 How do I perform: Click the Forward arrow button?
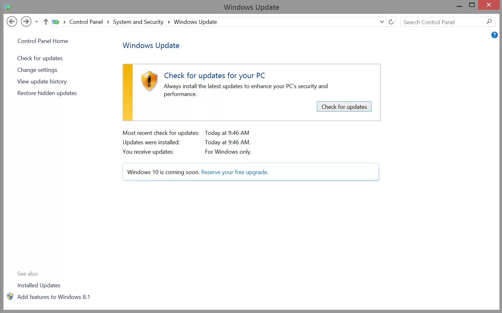(26, 22)
